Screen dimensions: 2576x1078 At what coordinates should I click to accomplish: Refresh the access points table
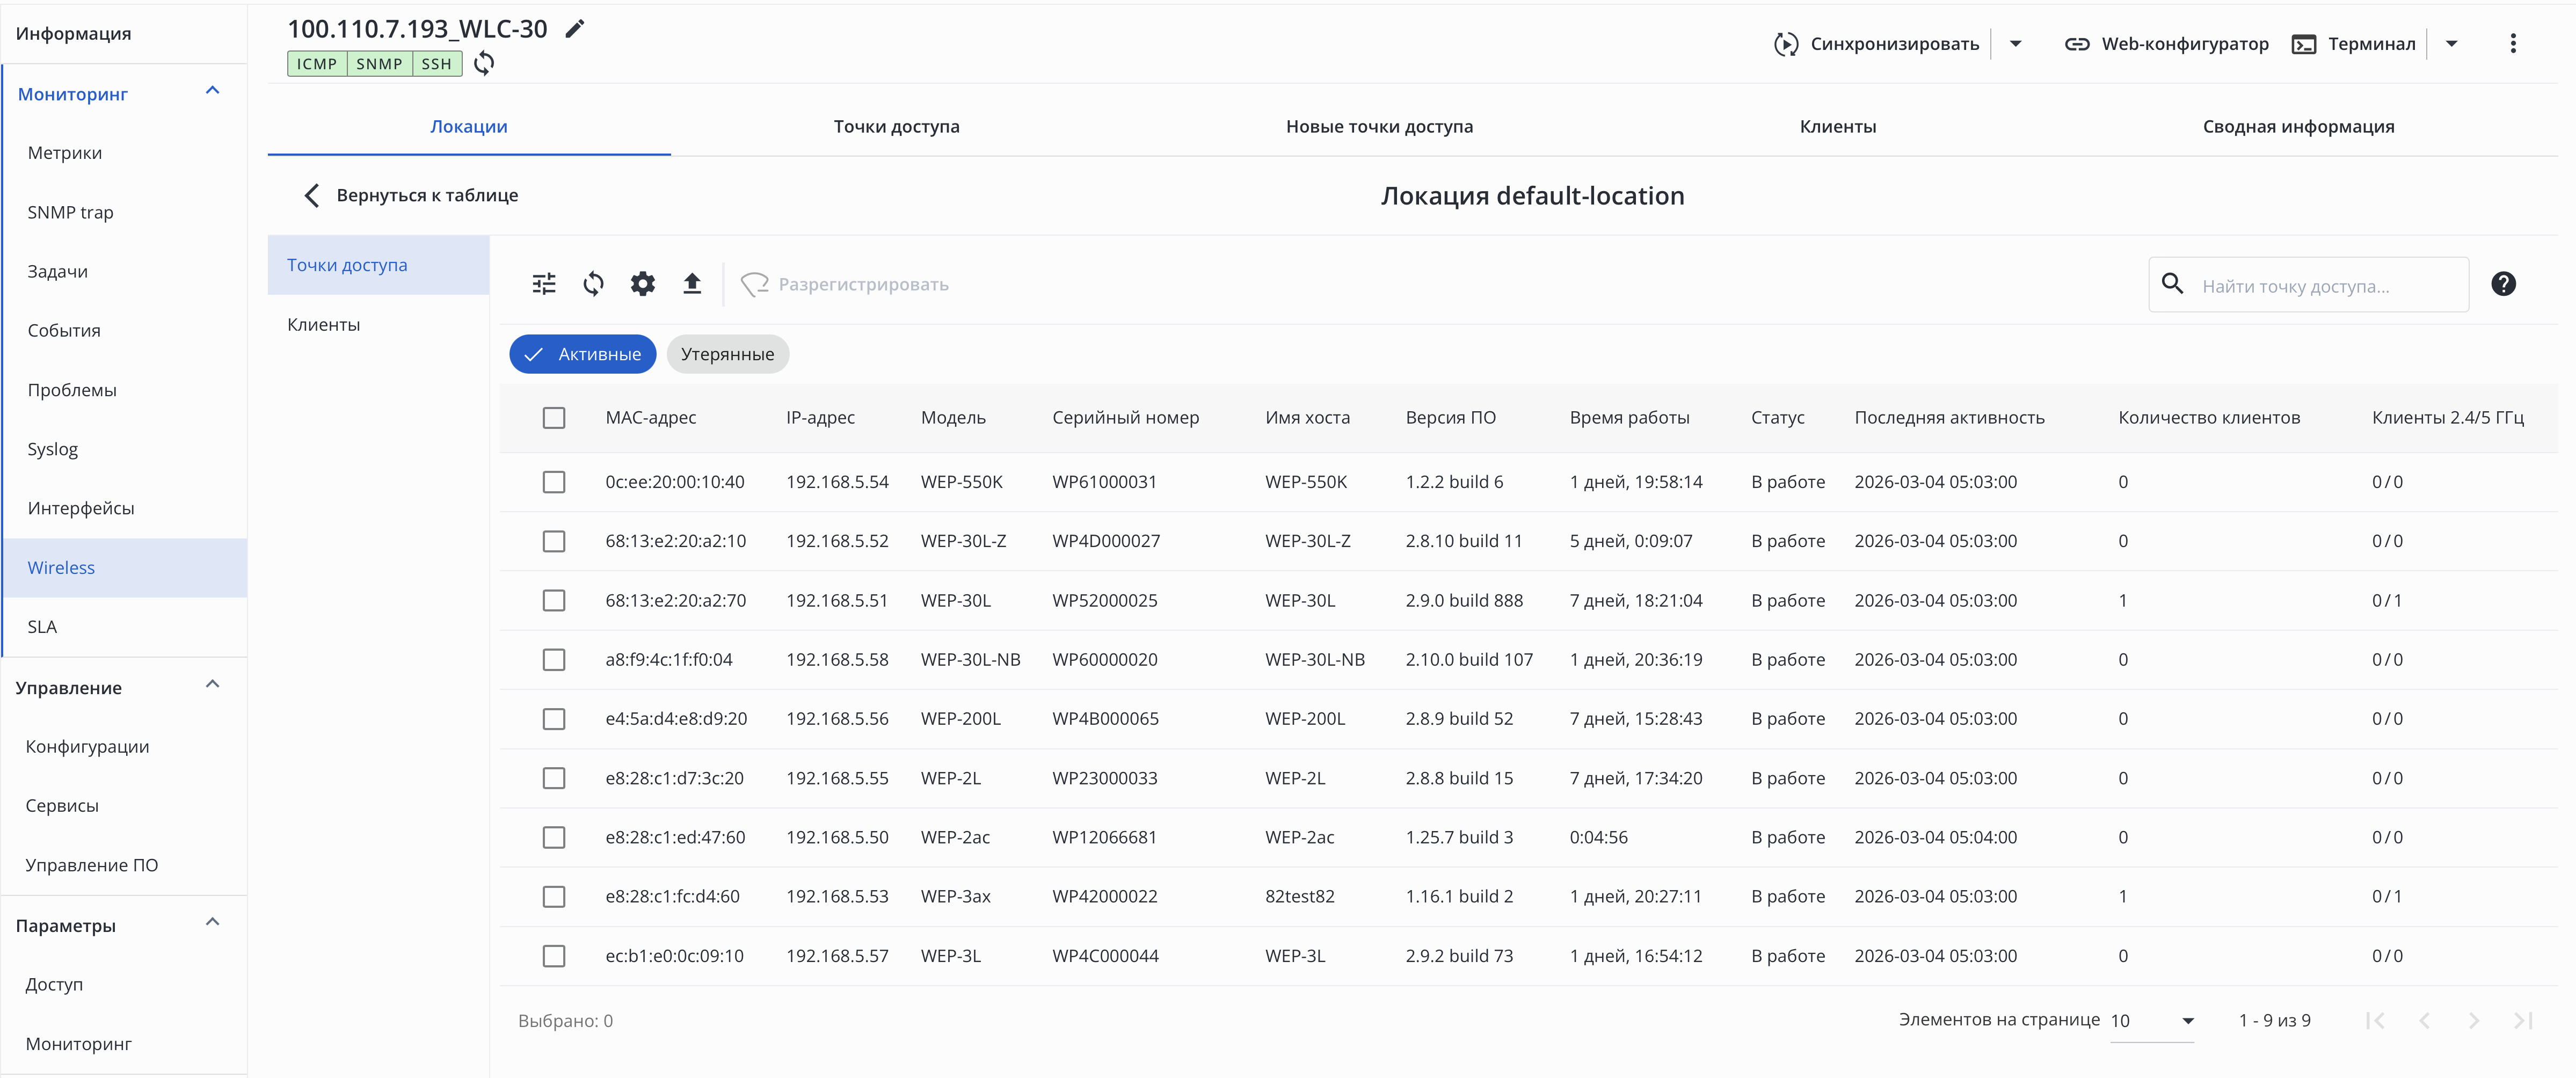593,284
